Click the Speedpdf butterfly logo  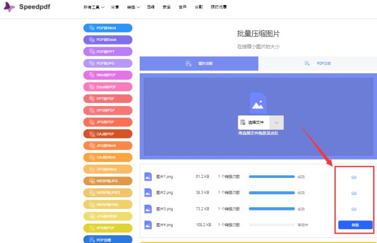[9, 7]
